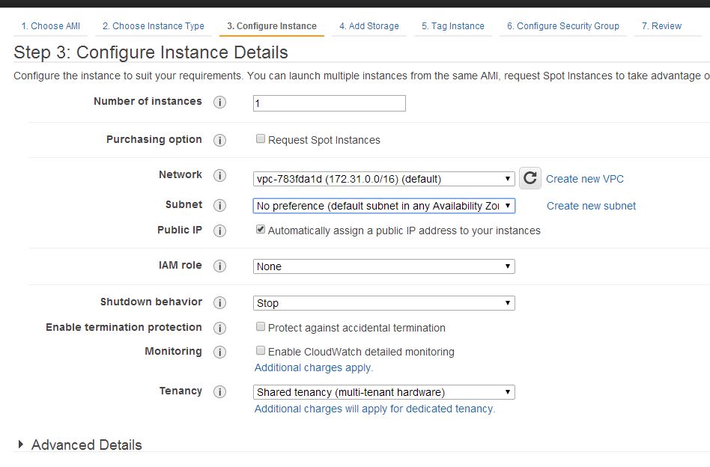Screen dimensions: 710x467
Task: Select step 3 Configure Instance tab
Action: pos(272,26)
